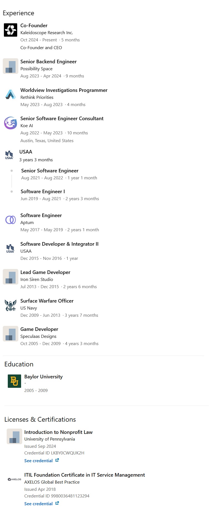The height and width of the screenshot is (518, 211).
Task: Click the USAA logo beside 3 years 3 months
Action: coord(9,155)
